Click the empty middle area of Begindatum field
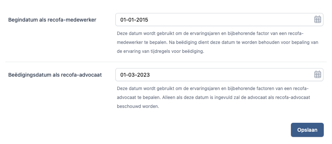The width and height of the screenshot is (332, 144). [231, 20]
